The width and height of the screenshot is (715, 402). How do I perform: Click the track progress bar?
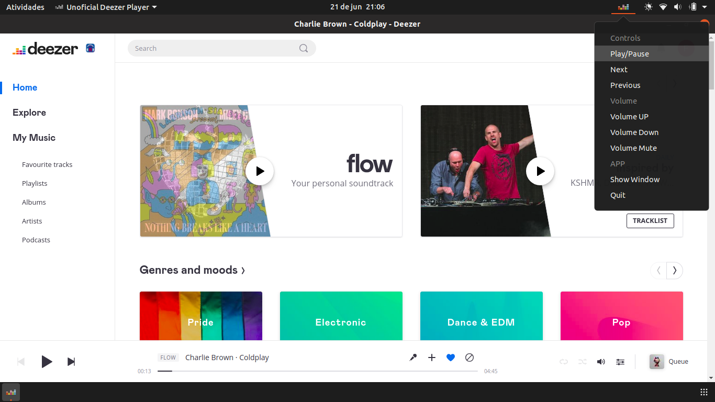pyautogui.click(x=318, y=371)
